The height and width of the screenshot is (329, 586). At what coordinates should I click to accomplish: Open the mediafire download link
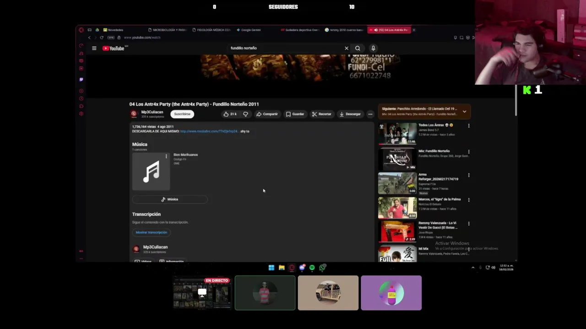[209, 131]
